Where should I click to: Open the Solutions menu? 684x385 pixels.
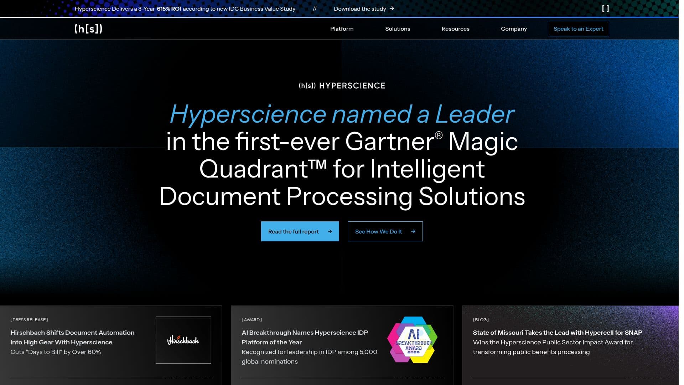(398, 29)
